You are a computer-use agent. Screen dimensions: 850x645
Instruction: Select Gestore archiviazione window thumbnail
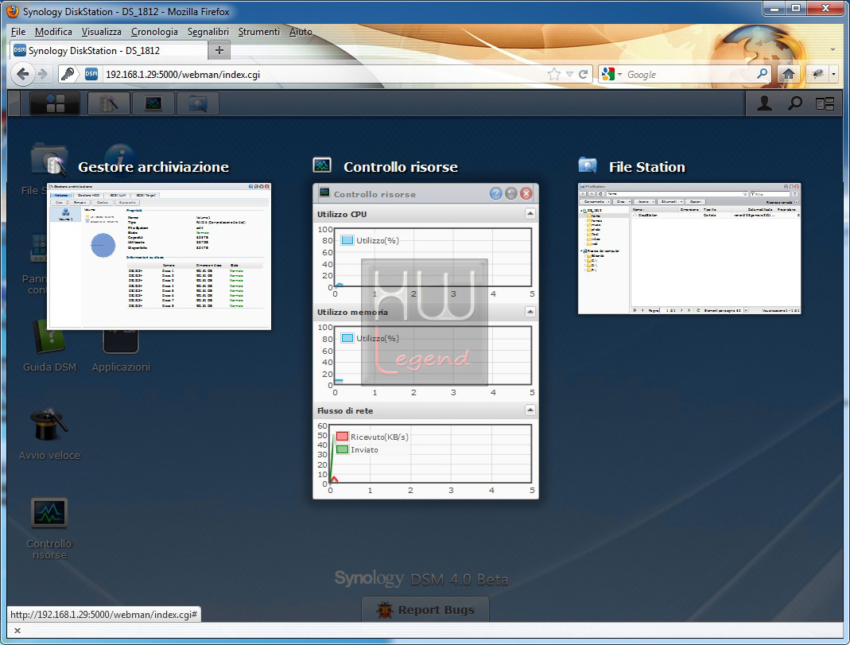[159, 256]
